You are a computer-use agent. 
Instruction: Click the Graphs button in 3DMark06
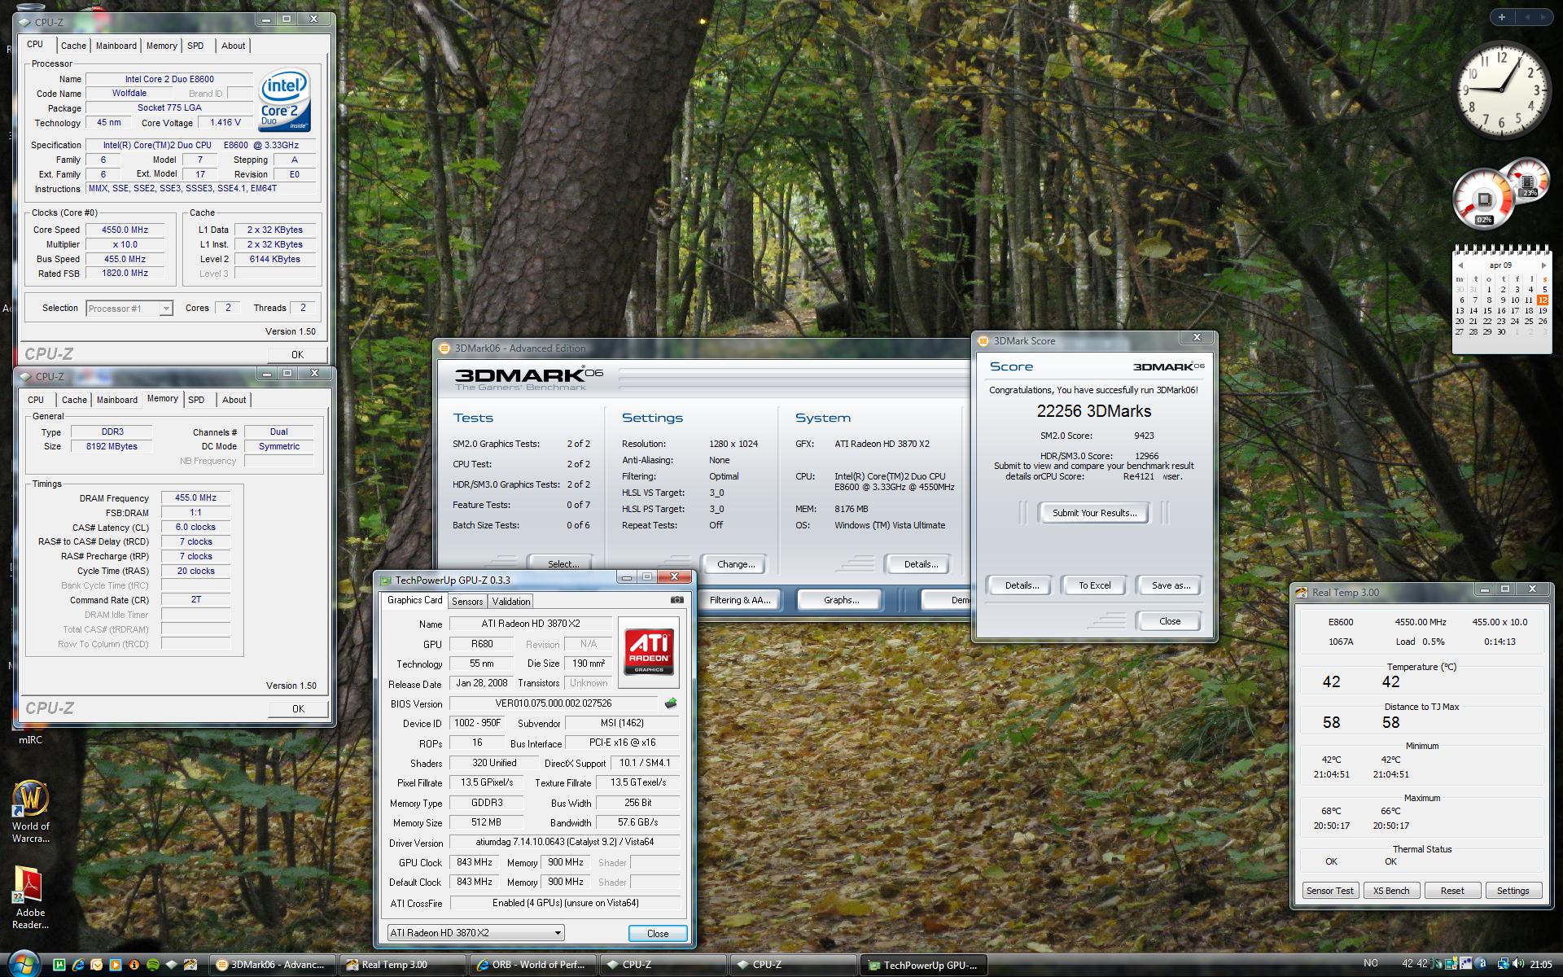tap(841, 600)
